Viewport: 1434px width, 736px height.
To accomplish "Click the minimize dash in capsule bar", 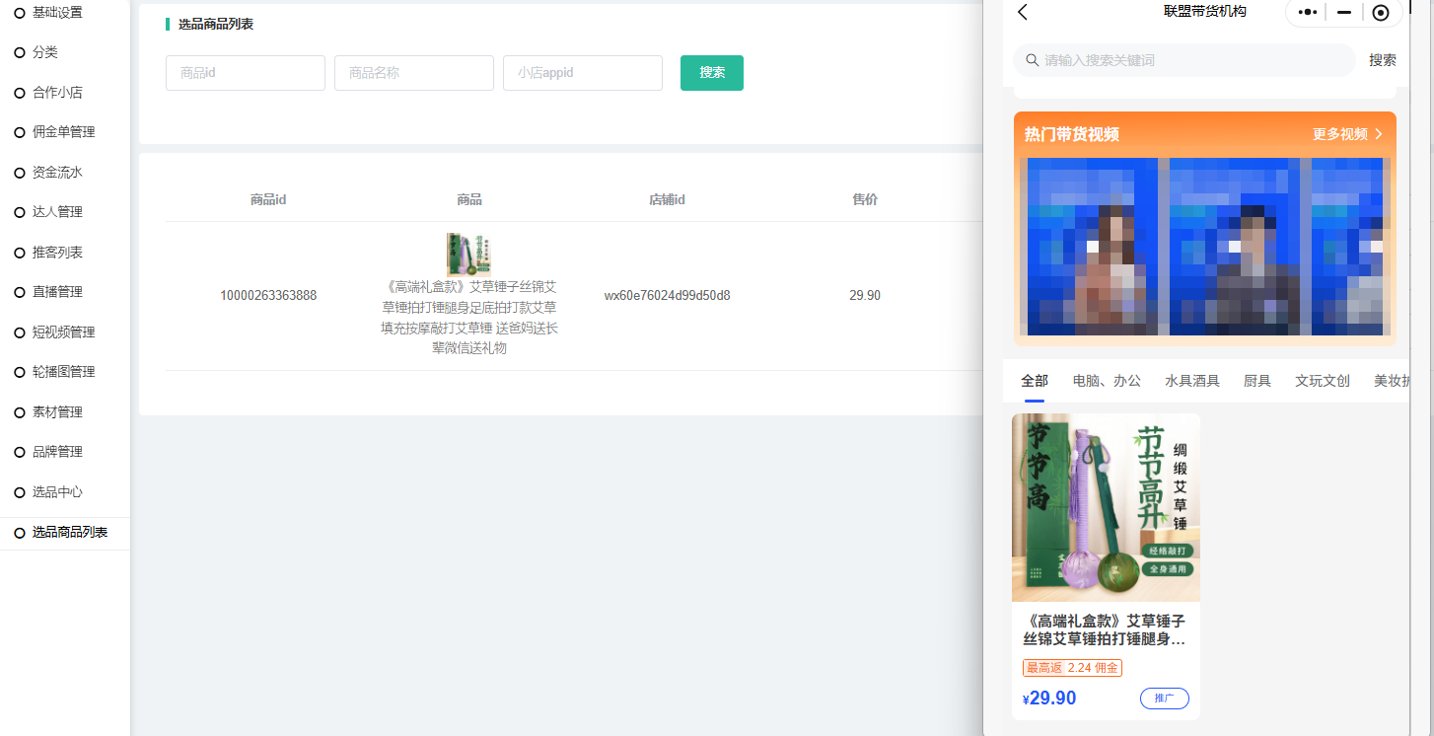I will pos(1343,12).
